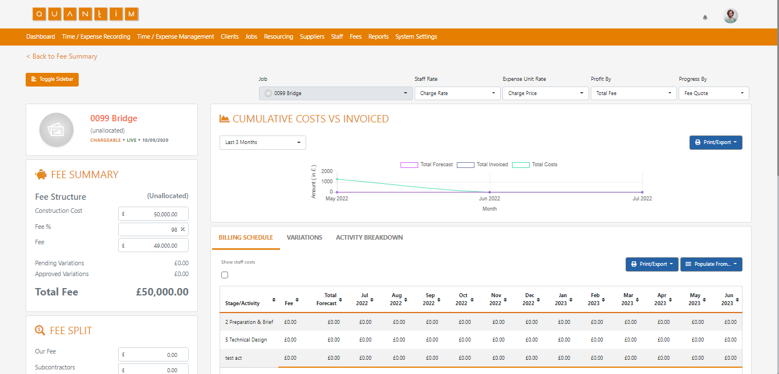Enable the Show staff costs checkbox
The image size is (779, 374).
224,274
